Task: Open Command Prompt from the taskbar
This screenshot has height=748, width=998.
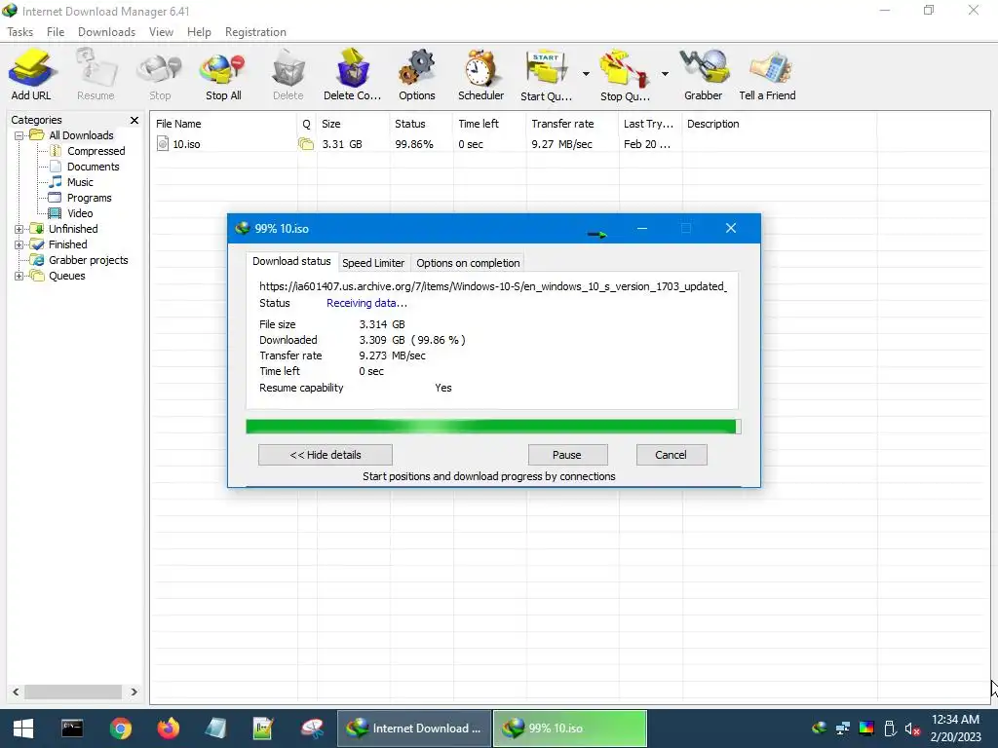Action: click(72, 729)
